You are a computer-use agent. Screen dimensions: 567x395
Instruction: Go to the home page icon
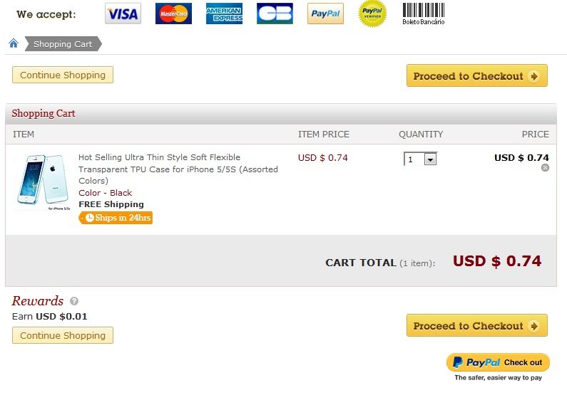click(14, 44)
